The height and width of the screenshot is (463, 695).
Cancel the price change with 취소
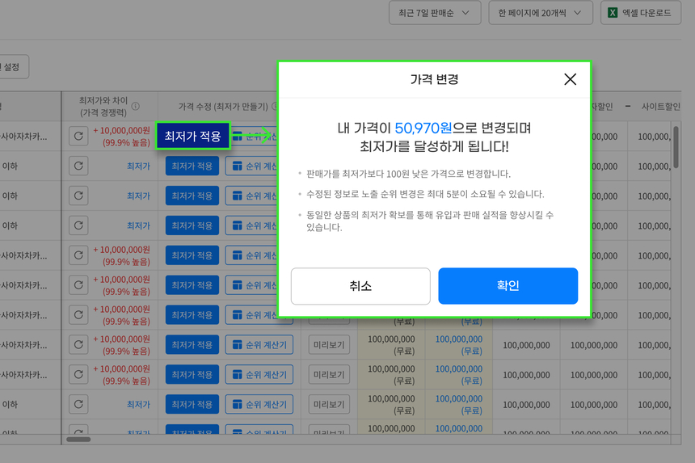click(360, 286)
